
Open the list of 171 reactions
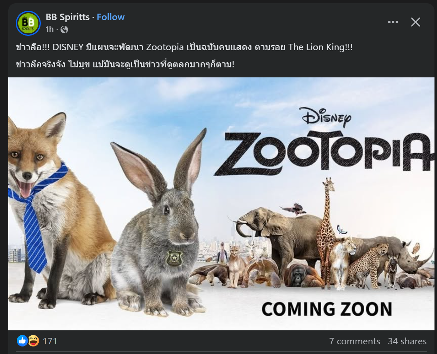click(x=50, y=341)
